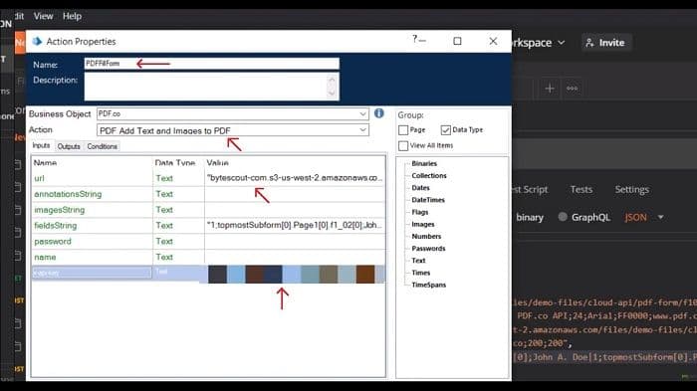This screenshot has height=391, width=697.
Task: Click the Business Object info icon
Action: pos(378,113)
